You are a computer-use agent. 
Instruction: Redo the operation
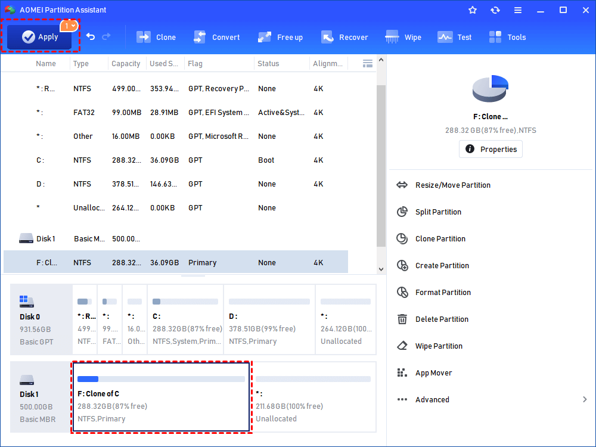coord(107,36)
